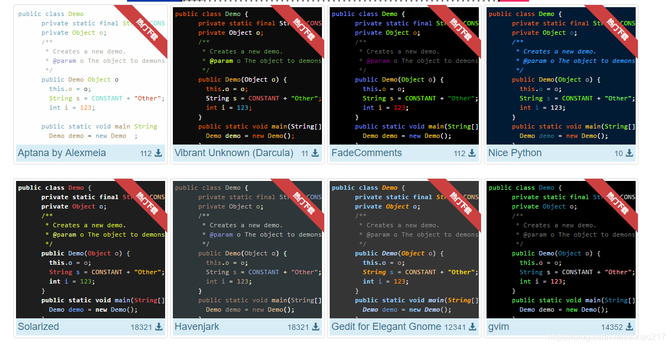Open the FadeComments theme link
This screenshot has height=347, width=671.
(367, 153)
